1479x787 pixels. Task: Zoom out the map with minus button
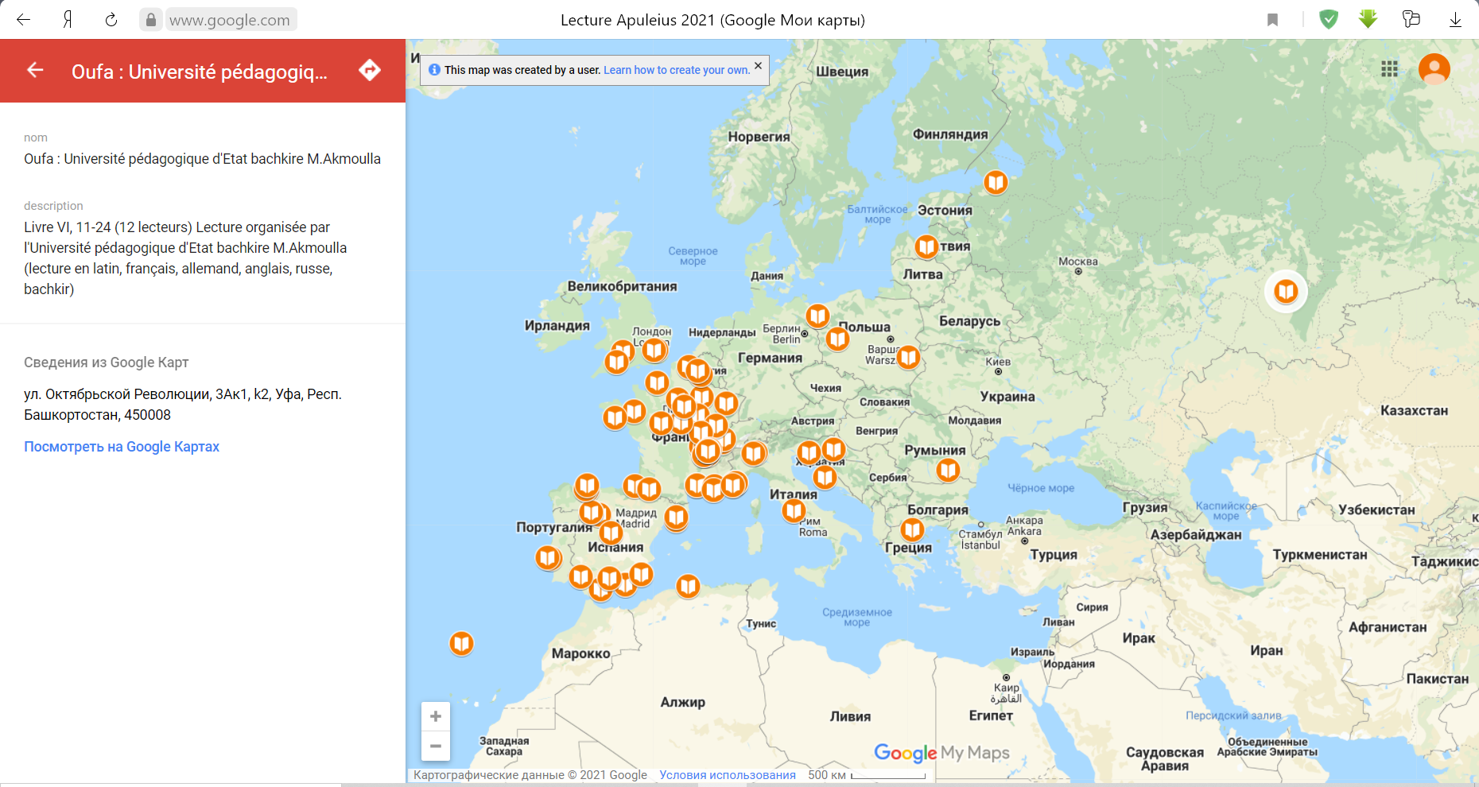[x=436, y=746]
